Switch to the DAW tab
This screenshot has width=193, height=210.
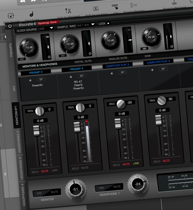(148, 56)
